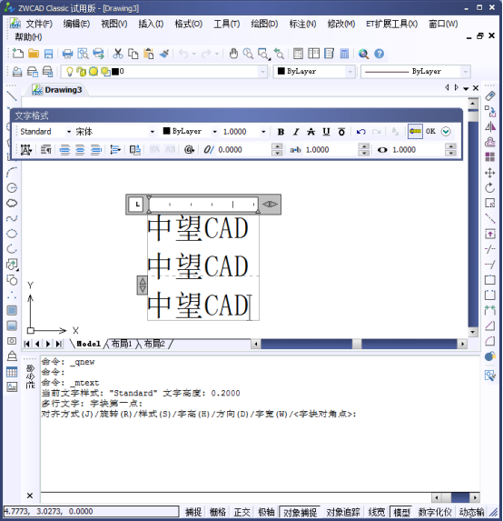Viewport: 503px width, 521px height.
Task: Toggle Bold text formatting
Action: tap(281, 132)
